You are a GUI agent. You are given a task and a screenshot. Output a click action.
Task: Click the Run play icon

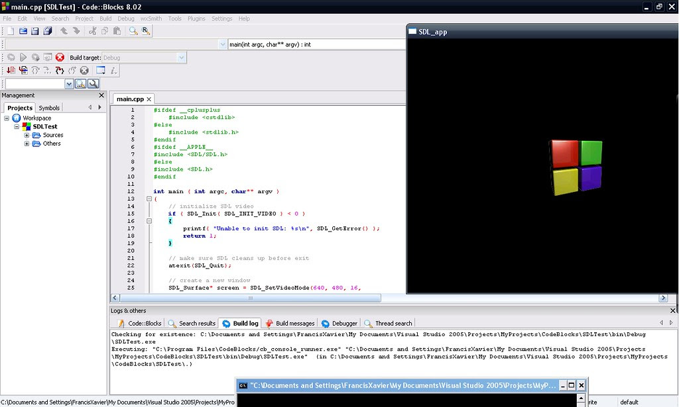pyautogui.click(x=23, y=58)
